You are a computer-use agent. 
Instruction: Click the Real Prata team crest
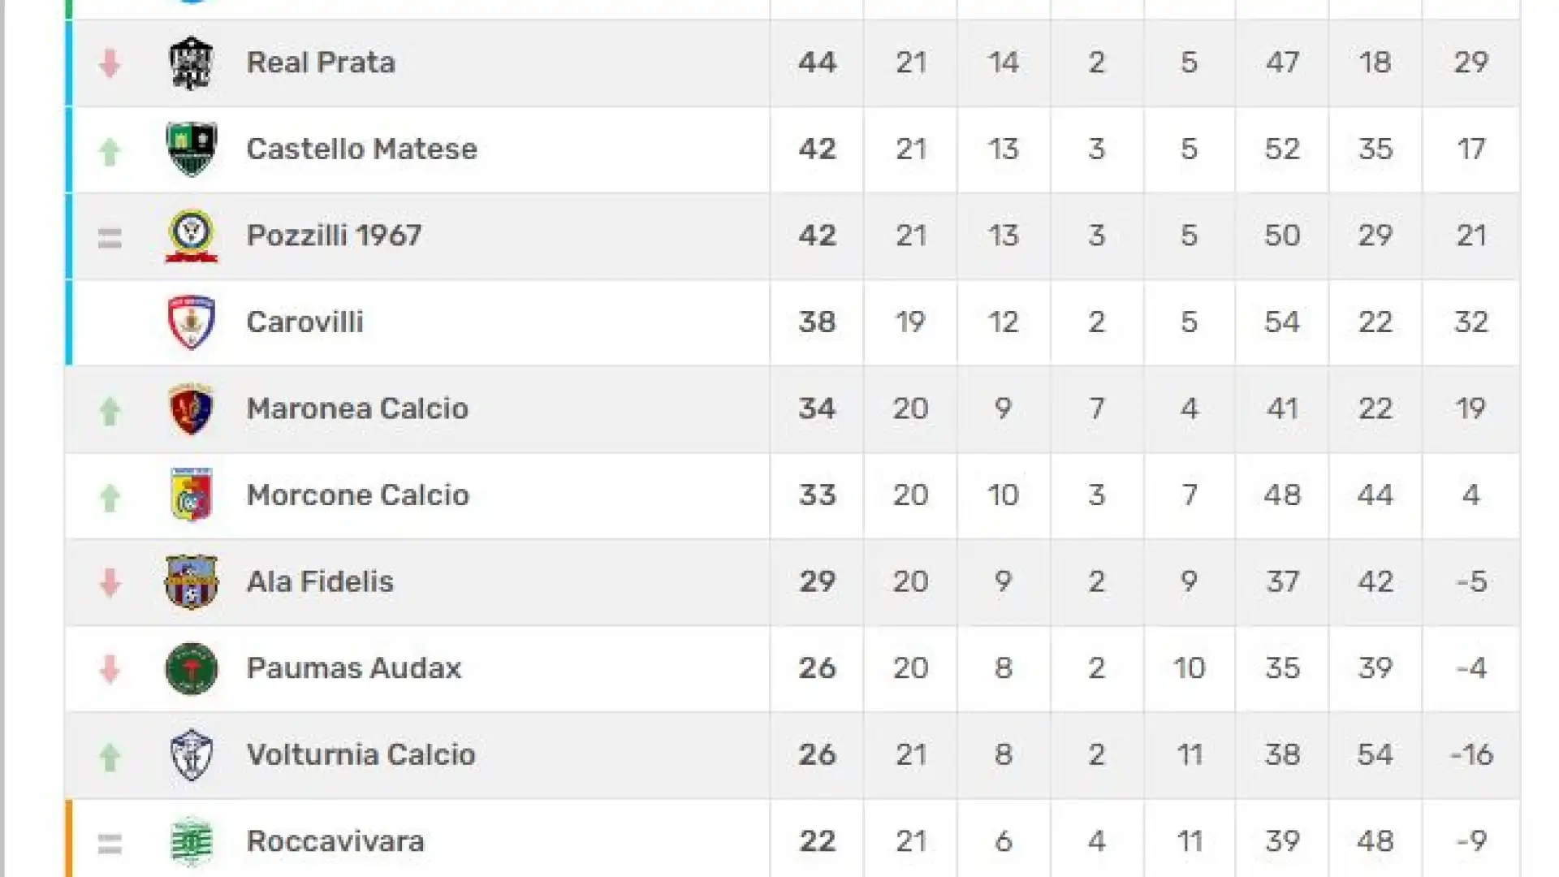click(191, 63)
